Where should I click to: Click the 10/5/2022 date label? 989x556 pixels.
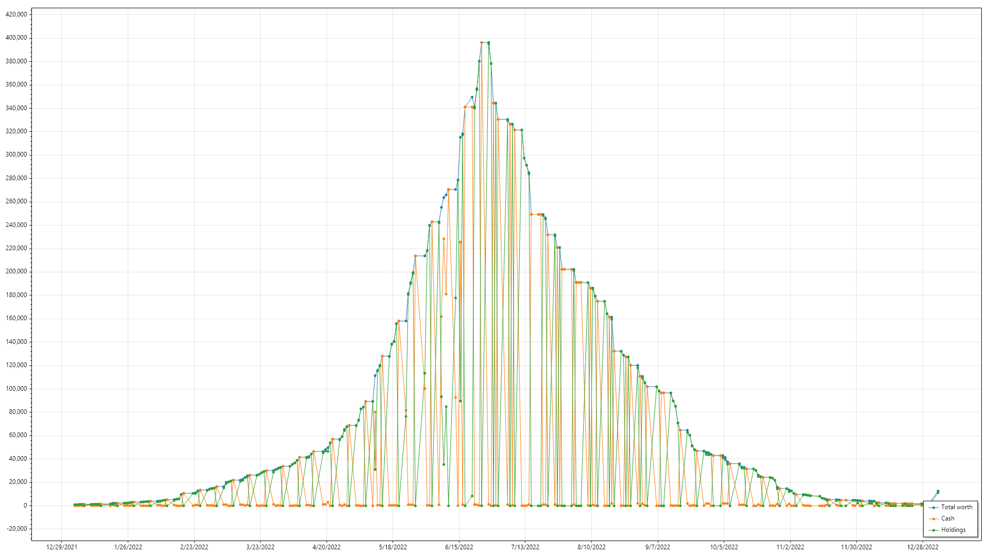724,547
